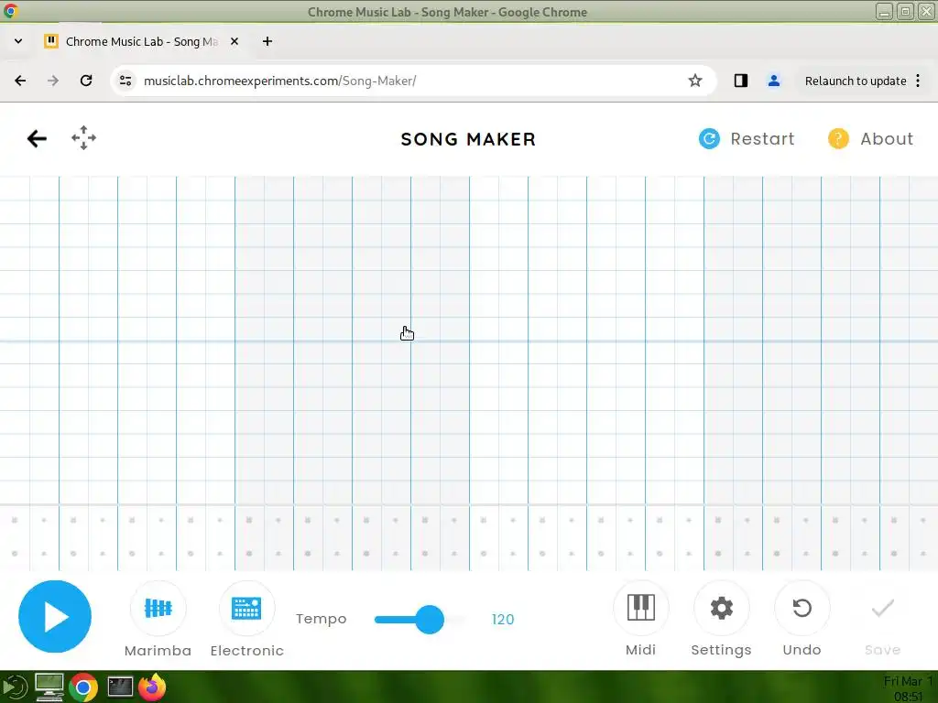The height and width of the screenshot is (703, 938).
Task: Click the taskbar desktop monitor icon
Action: click(49, 687)
